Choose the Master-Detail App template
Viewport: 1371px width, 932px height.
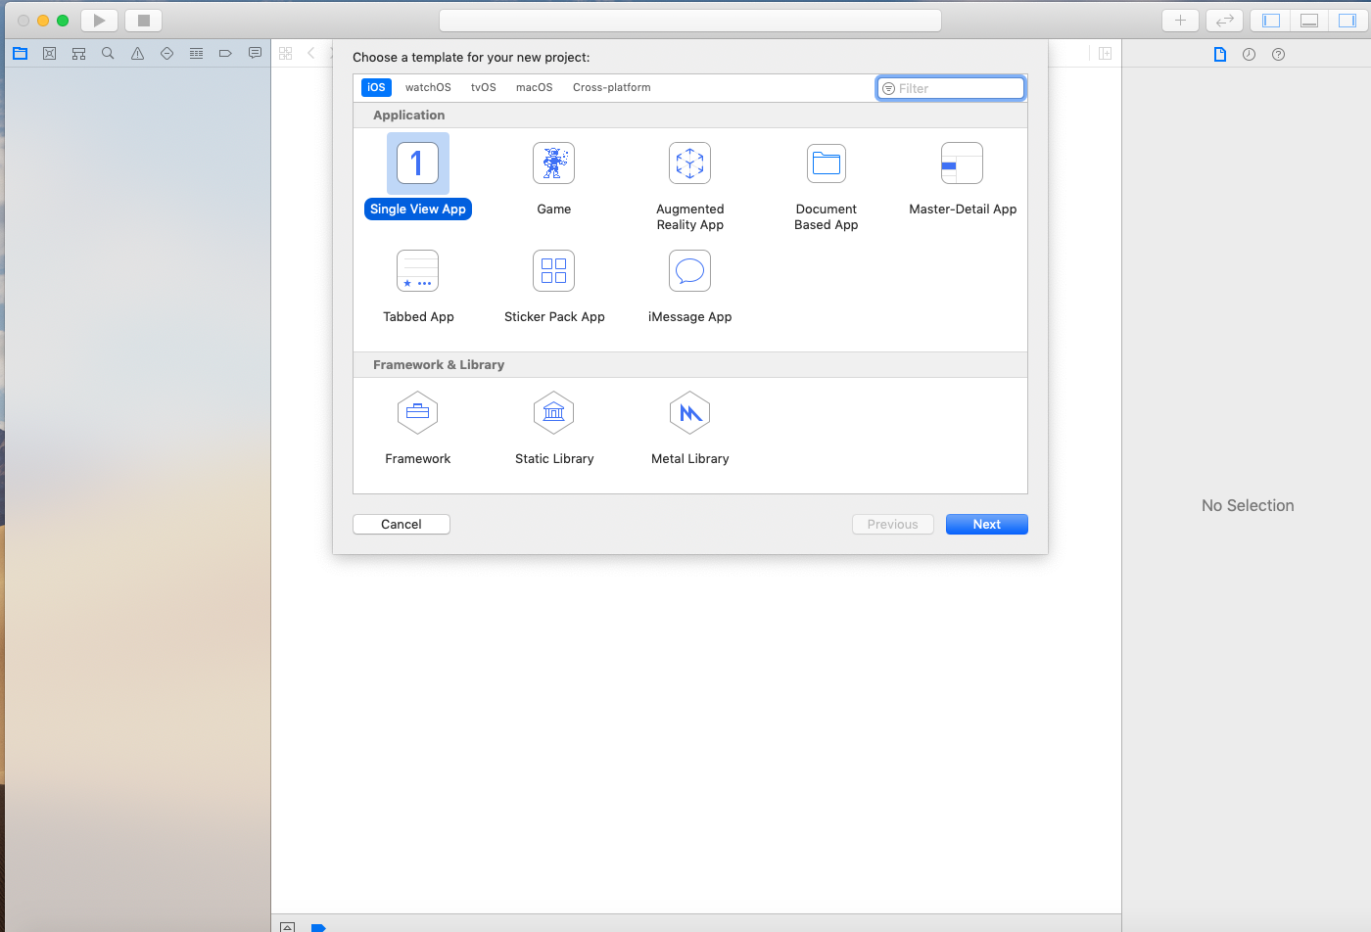963,177
